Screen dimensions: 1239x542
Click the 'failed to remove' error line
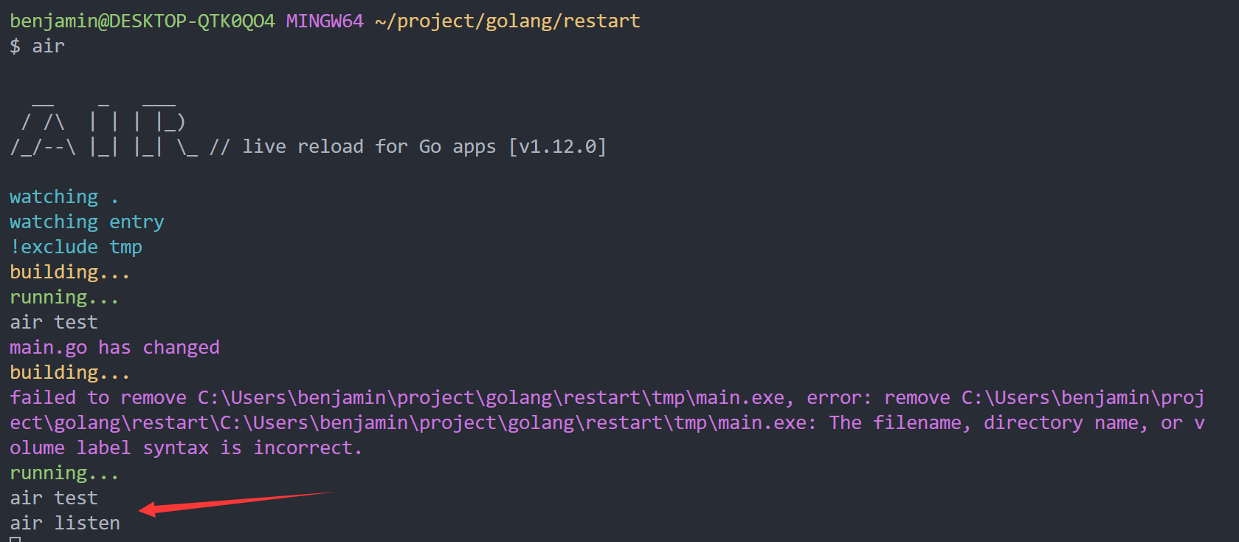pos(607,398)
